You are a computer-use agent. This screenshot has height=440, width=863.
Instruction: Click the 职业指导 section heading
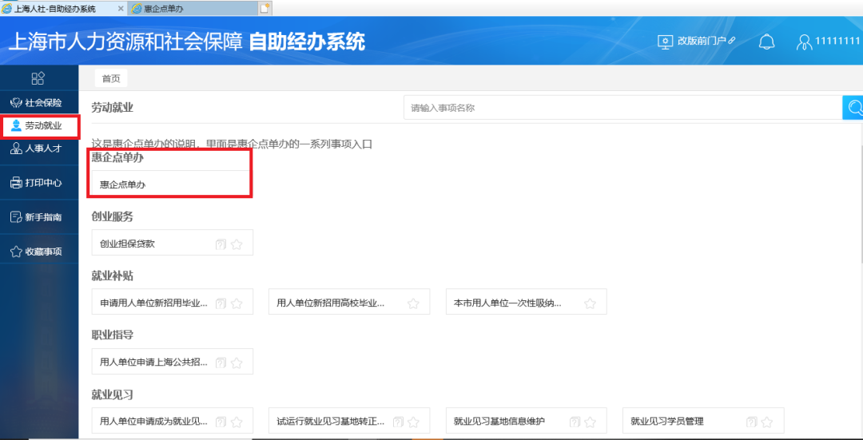113,335
